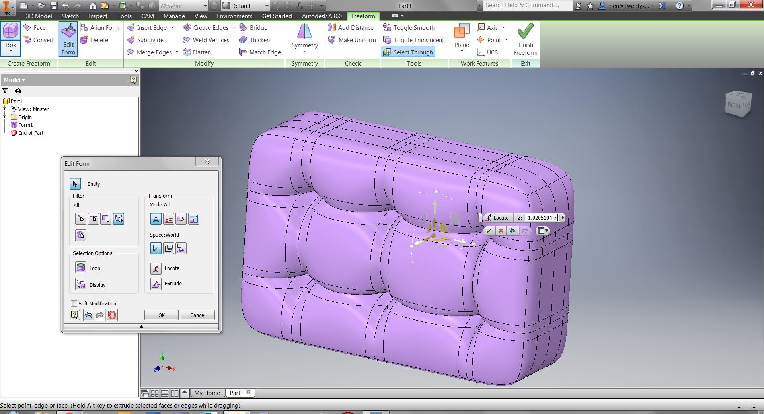Activate the Edit Form ribbon tool
764x414 pixels.
pyautogui.click(x=68, y=39)
